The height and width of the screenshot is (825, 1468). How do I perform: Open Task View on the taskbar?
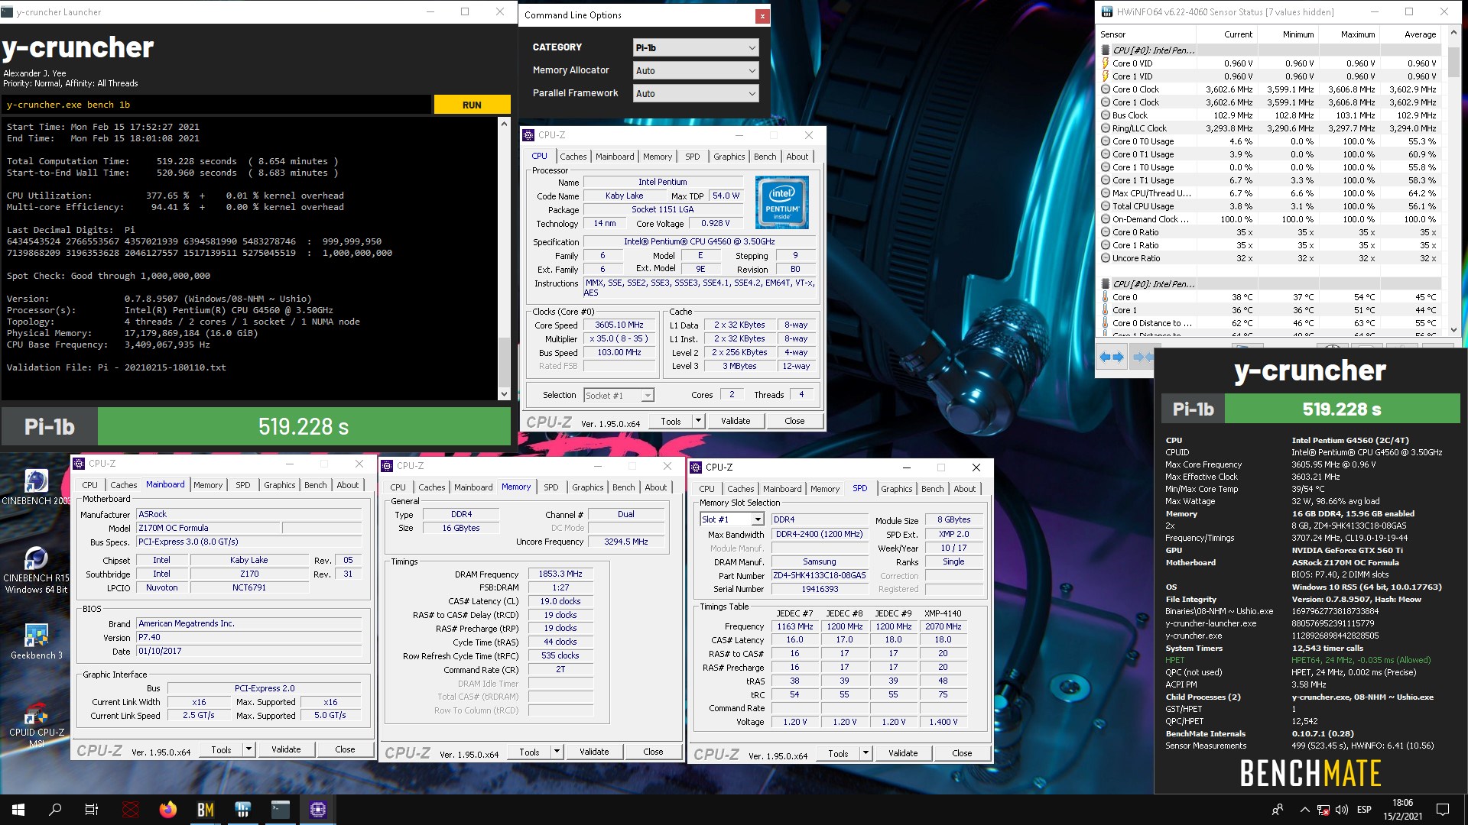(92, 810)
